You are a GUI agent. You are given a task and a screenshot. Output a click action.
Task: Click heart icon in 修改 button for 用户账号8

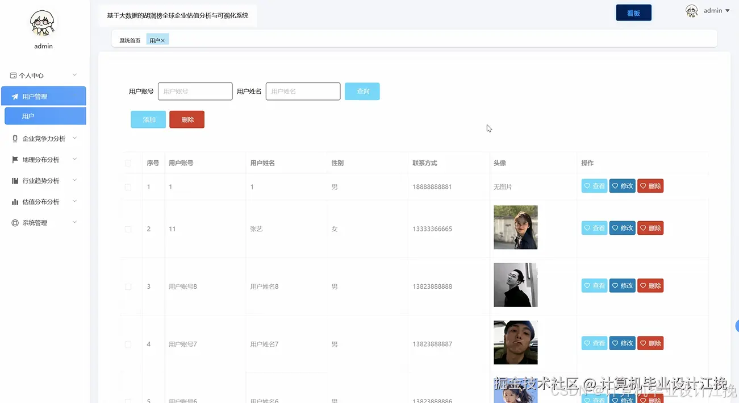(x=615, y=285)
